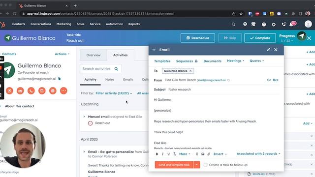Switch to the Emails activity tab

click(x=128, y=80)
